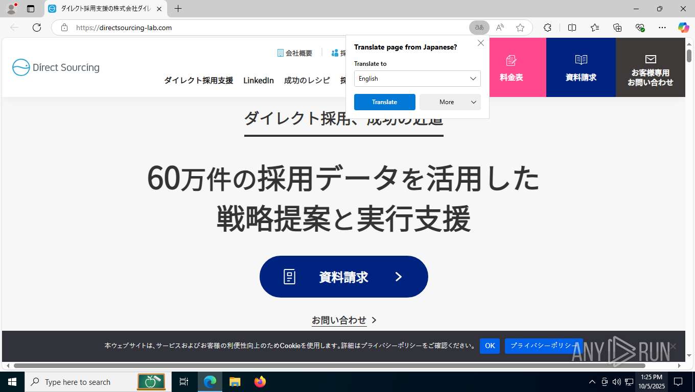
Task: Close the current browser tab
Action: pos(159,9)
